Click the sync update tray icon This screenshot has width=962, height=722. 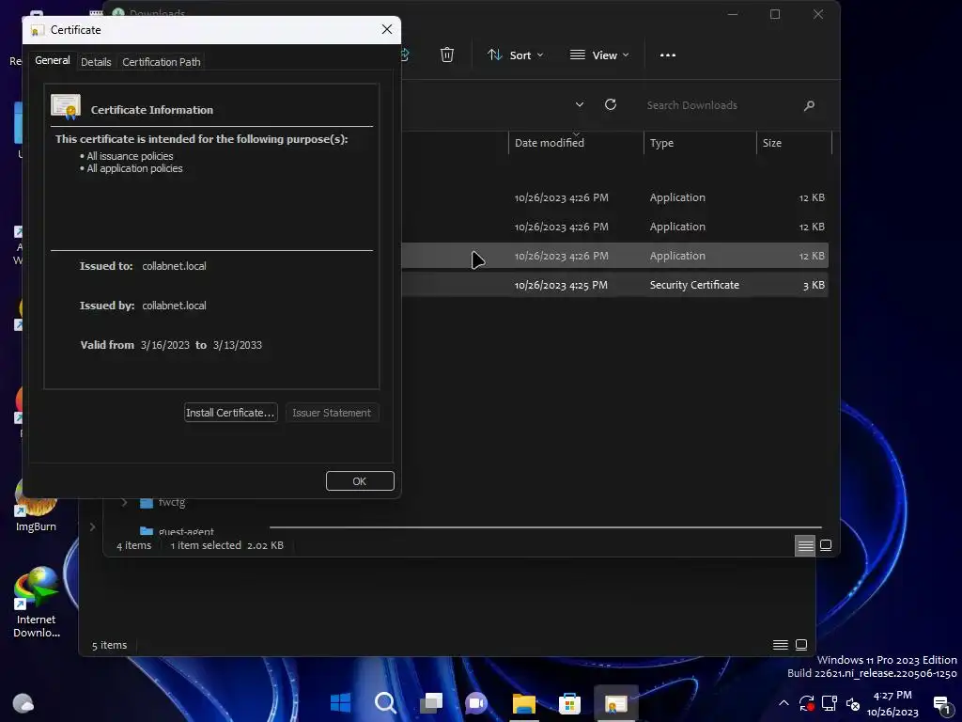click(806, 703)
